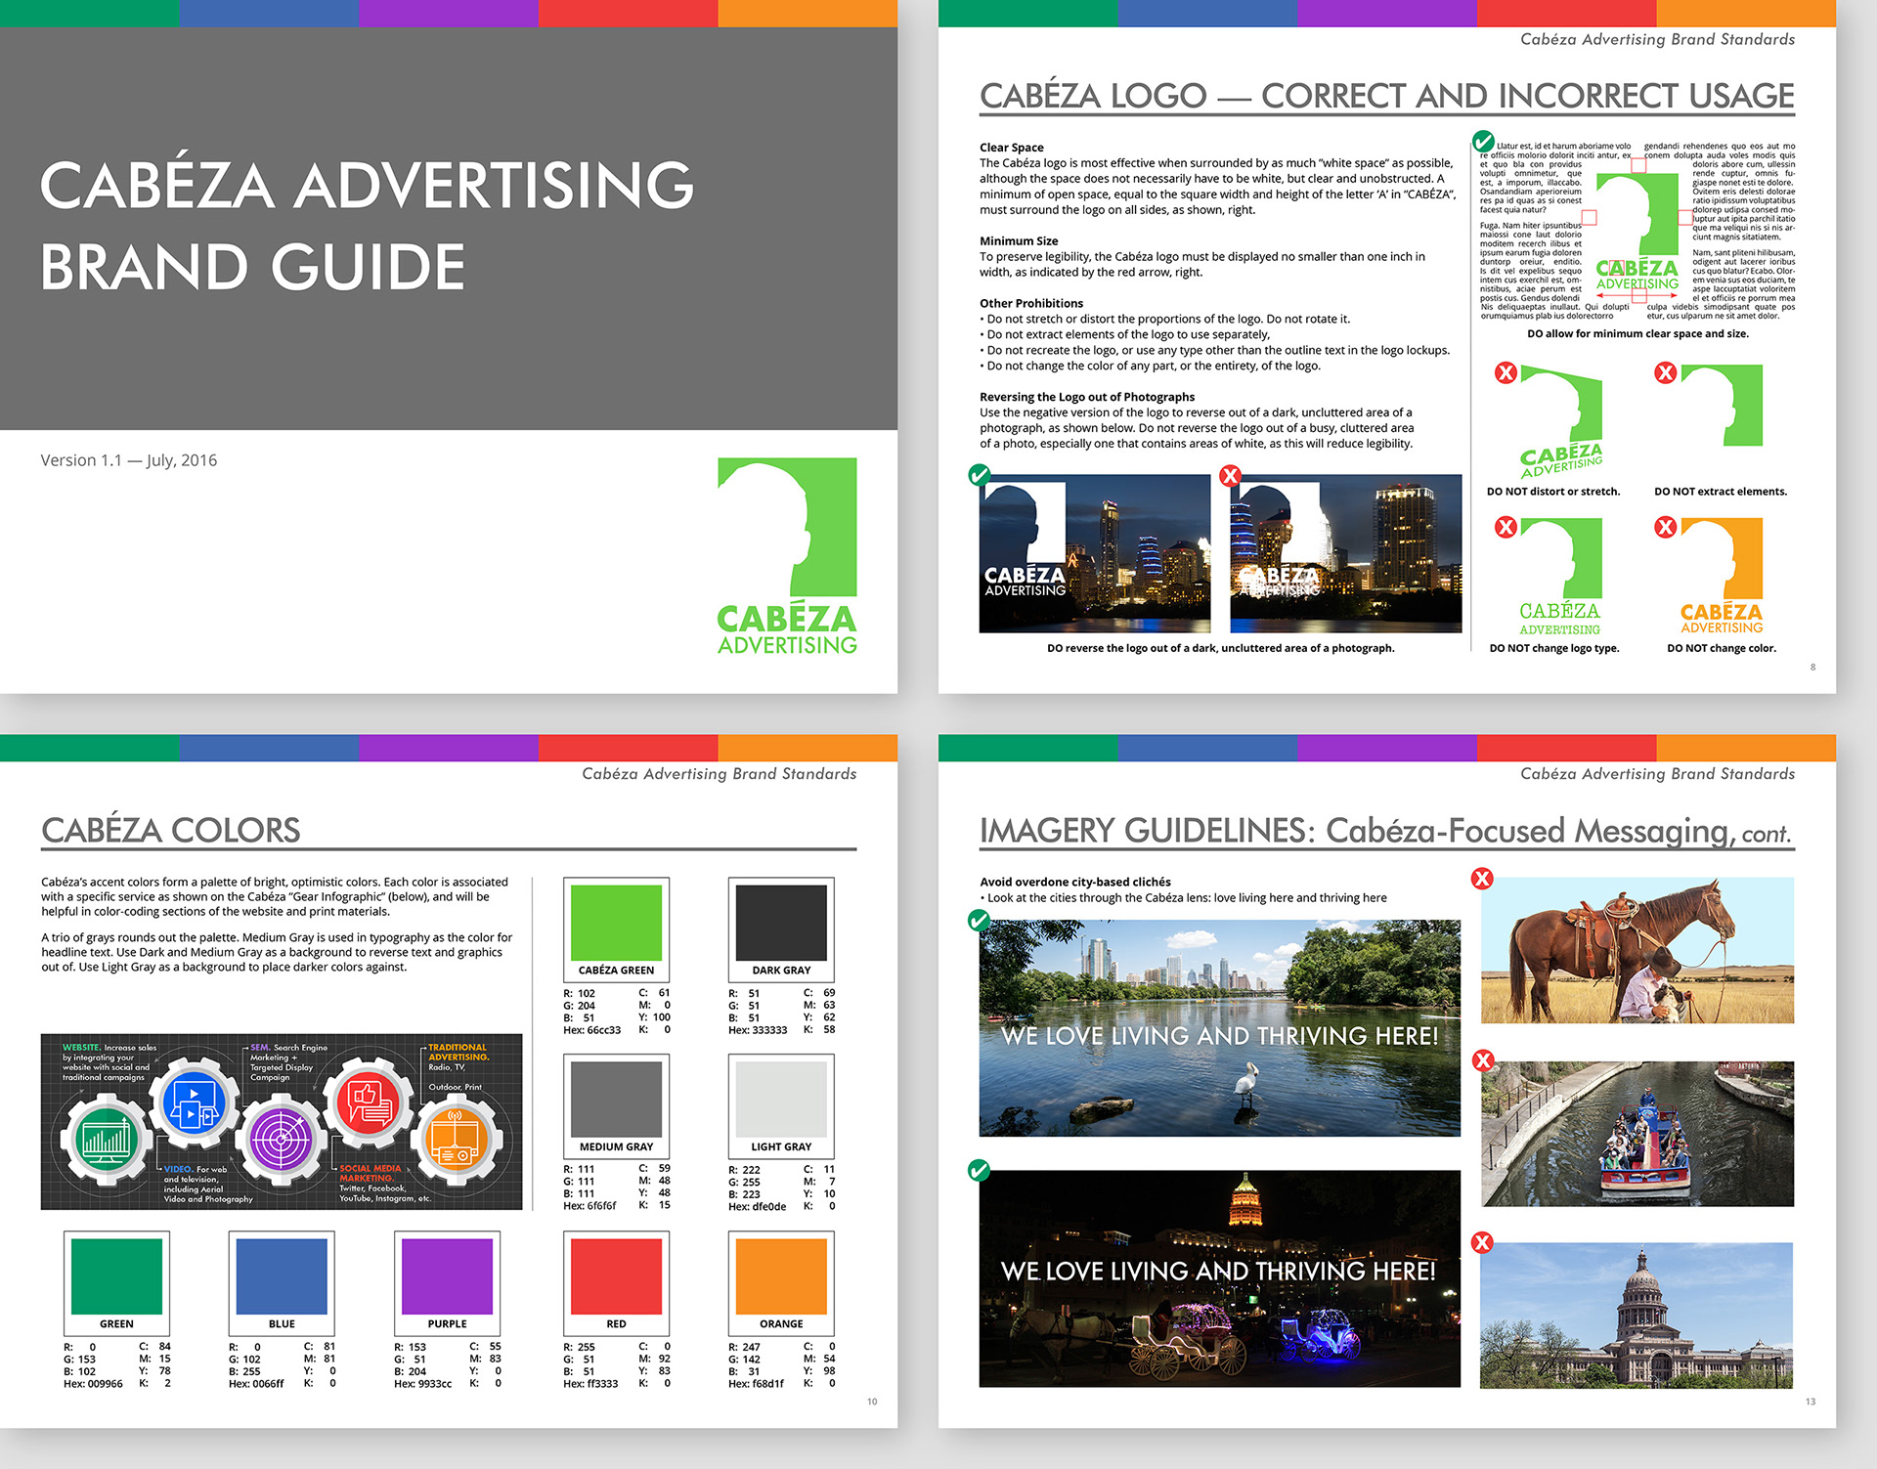1877x1469 pixels.
Task: Click the Capitol building photo
Action: point(1637,1316)
